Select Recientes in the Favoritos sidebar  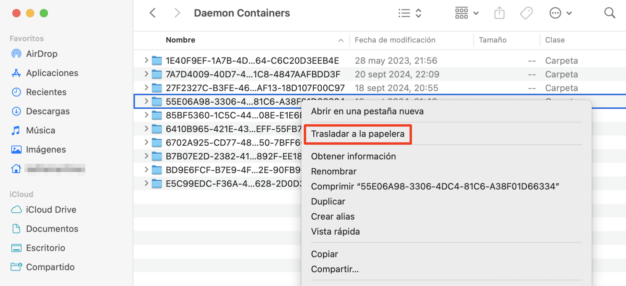(x=46, y=92)
